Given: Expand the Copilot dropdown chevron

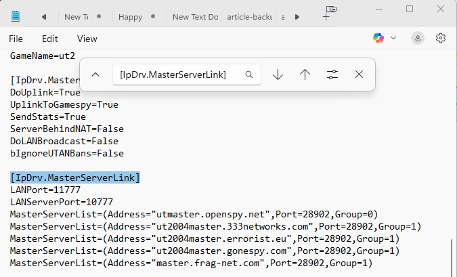Looking at the screenshot, I should [x=393, y=38].
